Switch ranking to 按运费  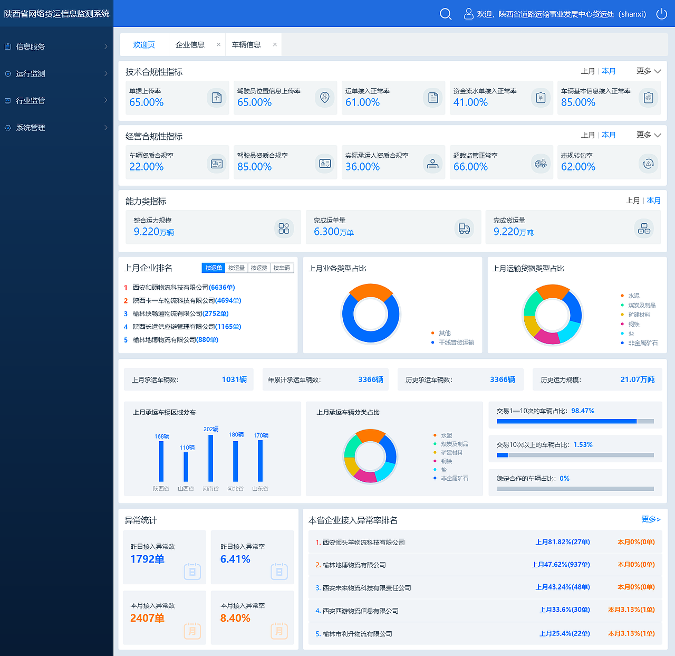point(259,268)
